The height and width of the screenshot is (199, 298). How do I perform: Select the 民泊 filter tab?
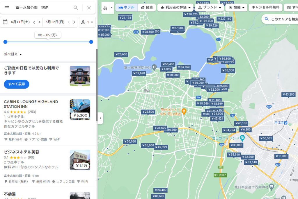click(147, 7)
